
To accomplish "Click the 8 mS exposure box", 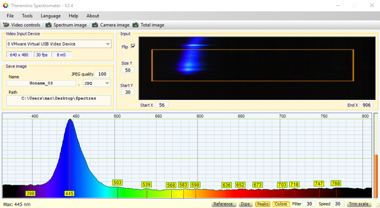I will 61,55.
